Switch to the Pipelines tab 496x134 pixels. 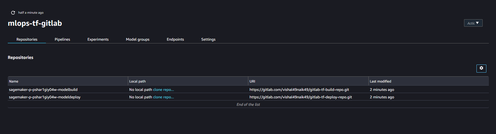(62, 39)
